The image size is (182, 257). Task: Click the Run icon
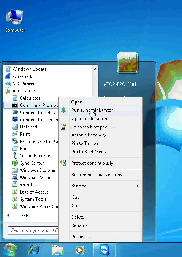tap(15, 148)
